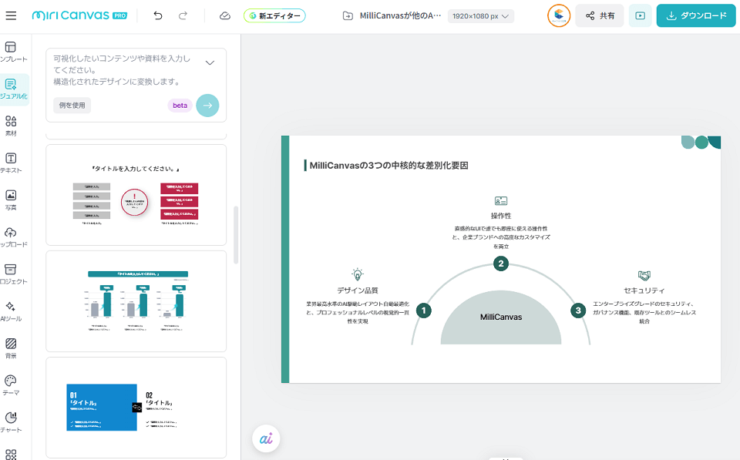Select number 3 circle on the arc
The width and height of the screenshot is (740, 460).
pos(578,311)
